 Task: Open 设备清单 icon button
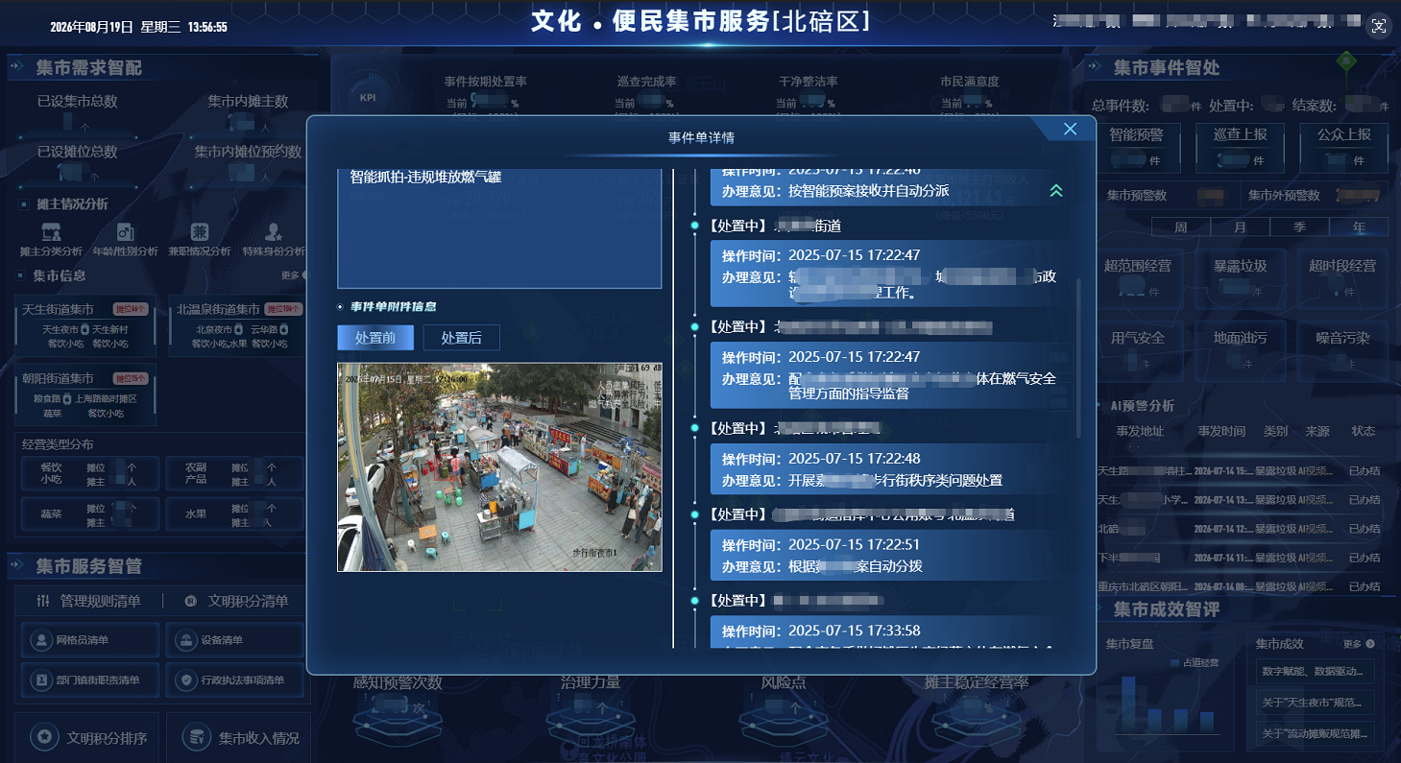click(235, 640)
